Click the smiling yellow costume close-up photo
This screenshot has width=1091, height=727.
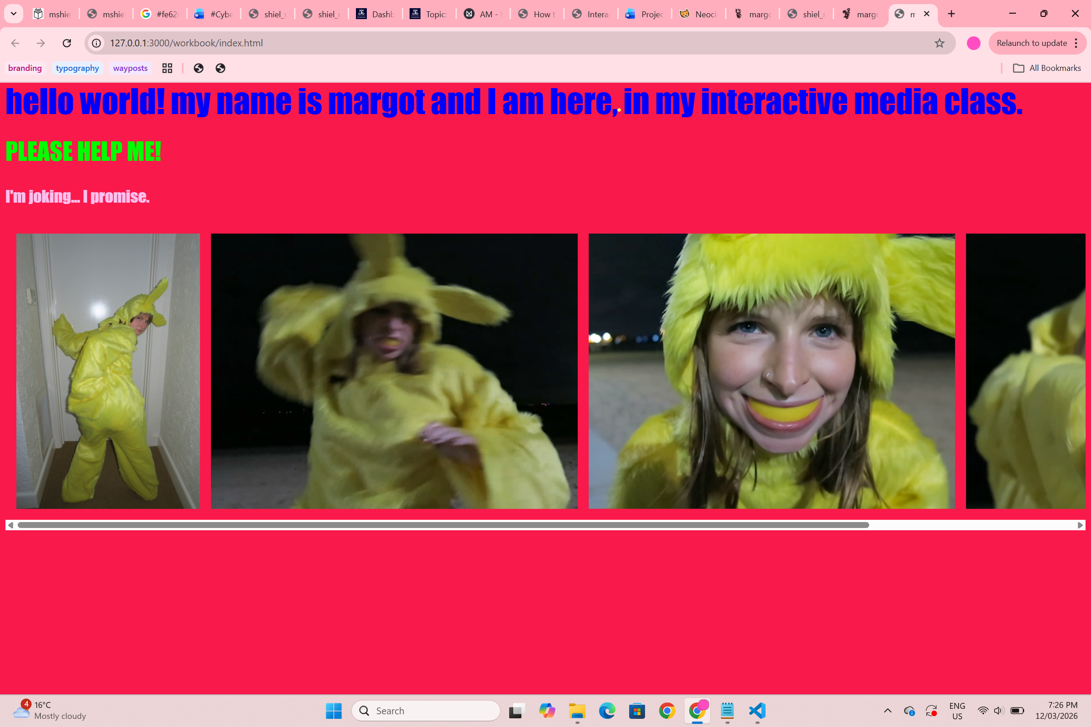[771, 371]
